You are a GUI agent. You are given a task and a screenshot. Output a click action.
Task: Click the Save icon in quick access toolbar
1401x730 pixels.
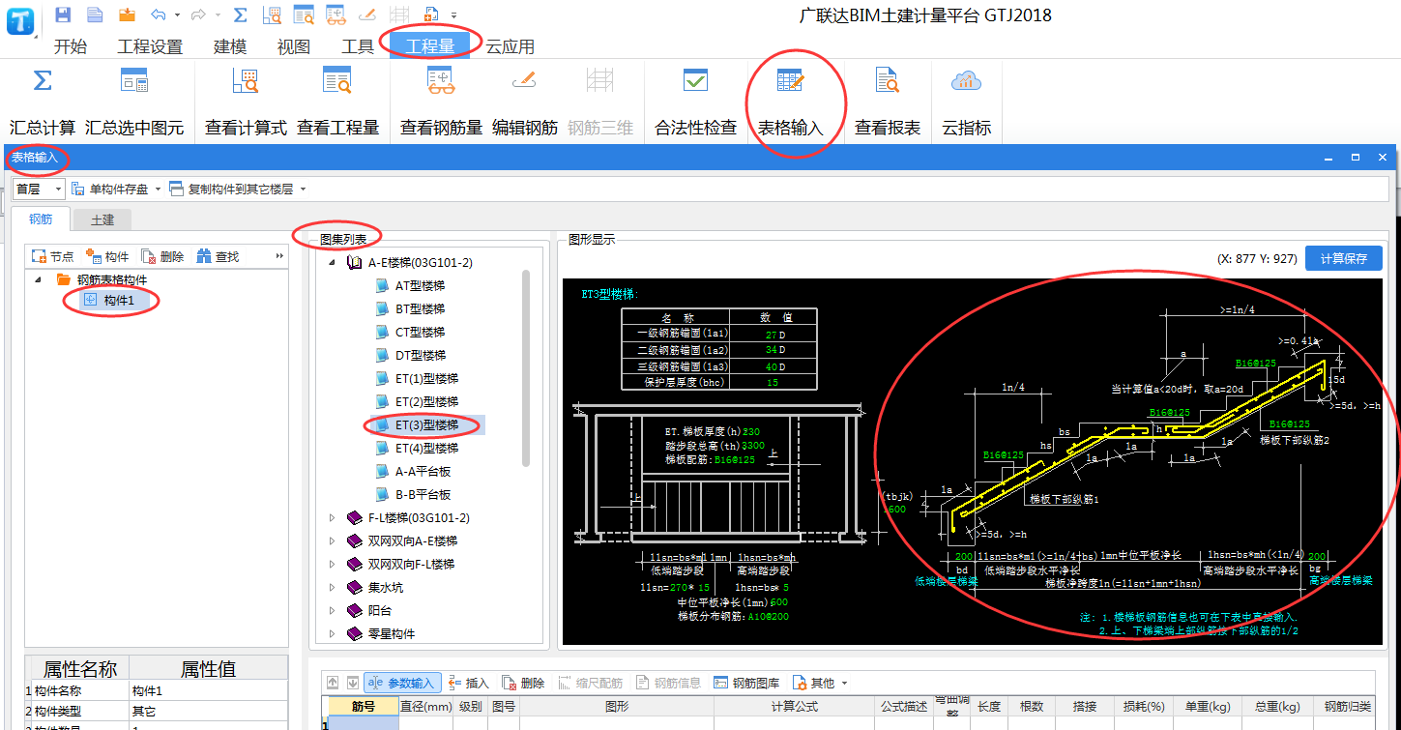pos(63,15)
